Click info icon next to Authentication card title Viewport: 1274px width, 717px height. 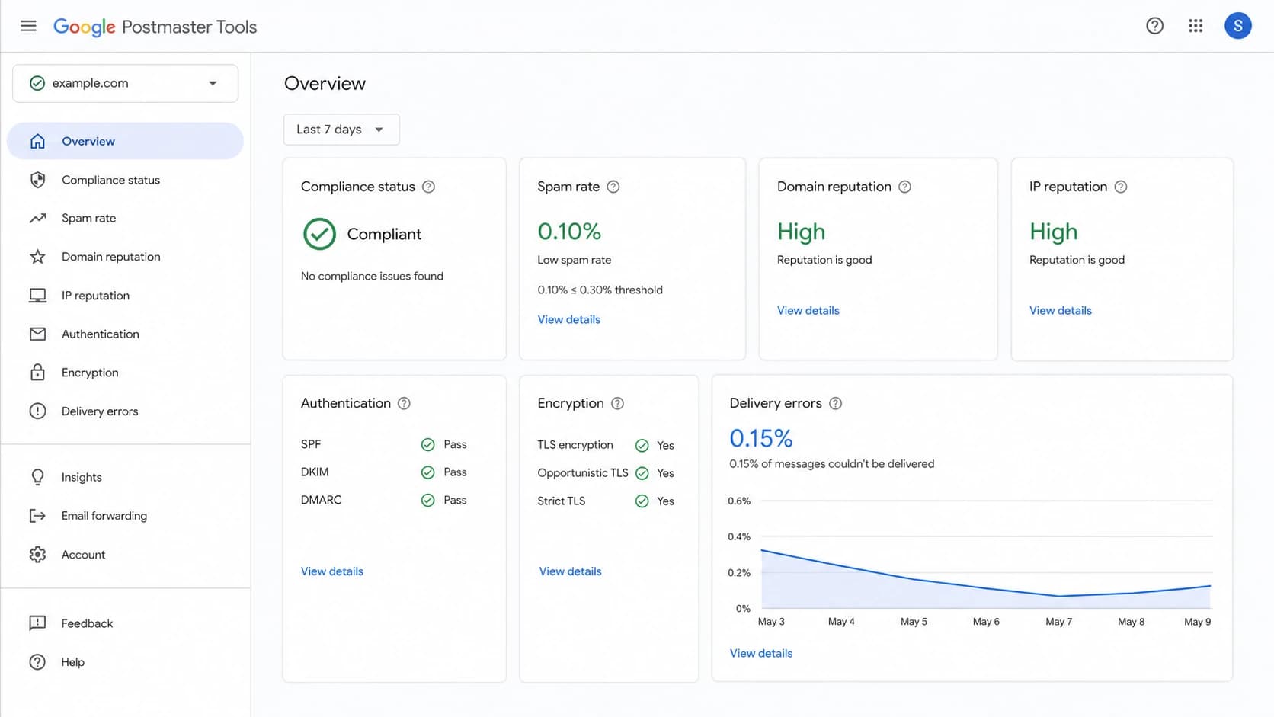tap(404, 403)
